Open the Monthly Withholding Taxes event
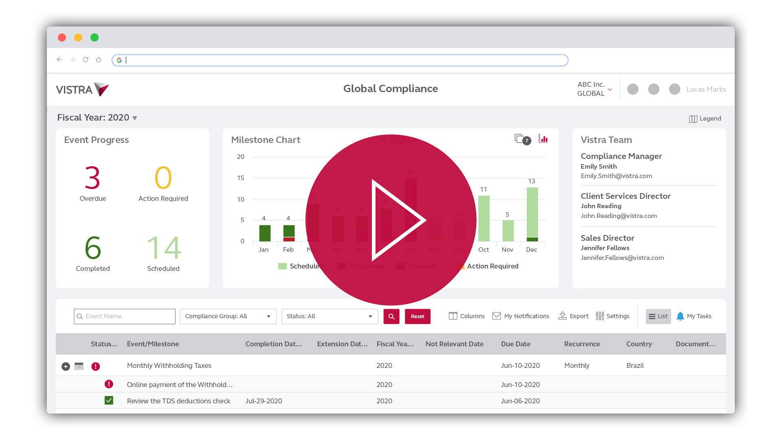 169,365
